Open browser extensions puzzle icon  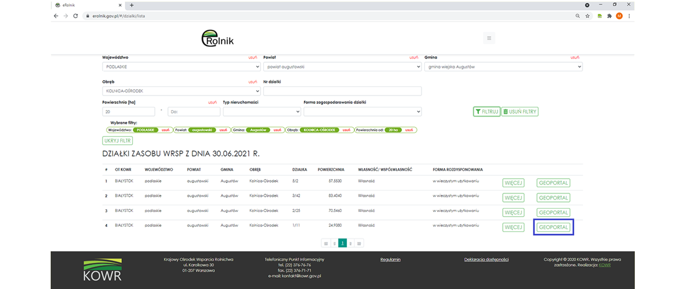pyautogui.click(x=609, y=16)
